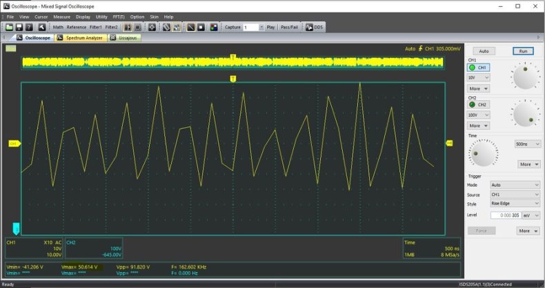Click the application icon in title bar

(x=6, y=6)
